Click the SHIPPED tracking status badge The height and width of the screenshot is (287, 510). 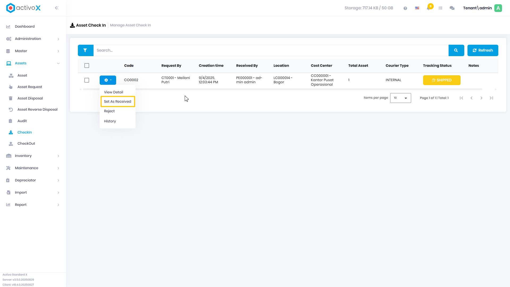point(442,80)
